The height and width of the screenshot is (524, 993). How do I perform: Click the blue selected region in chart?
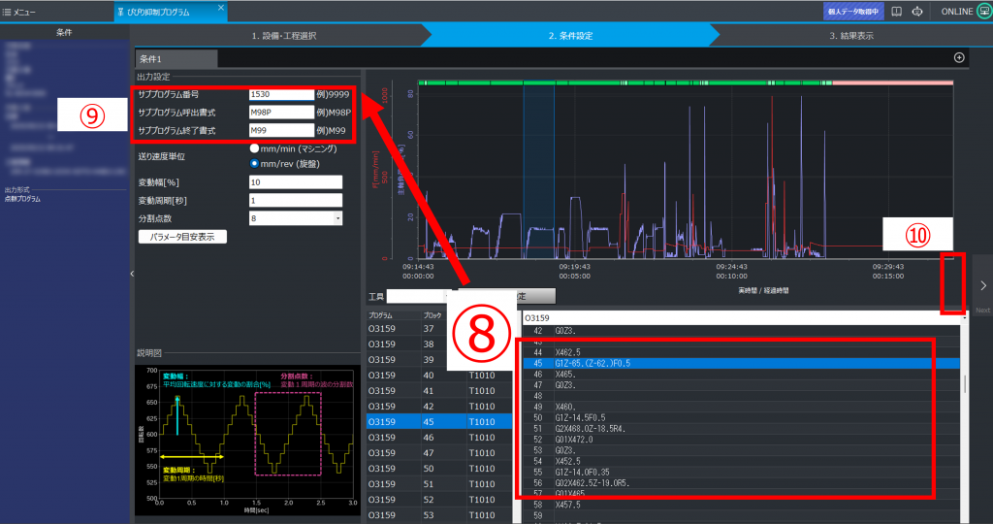[x=538, y=171]
